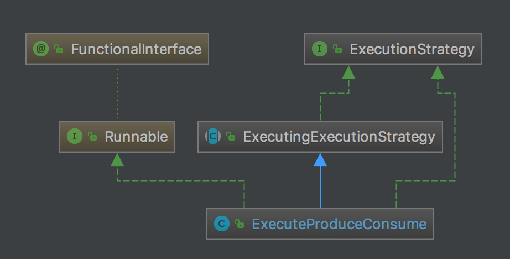Select the ExecutingExecutionStrategy node label

point(339,136)
